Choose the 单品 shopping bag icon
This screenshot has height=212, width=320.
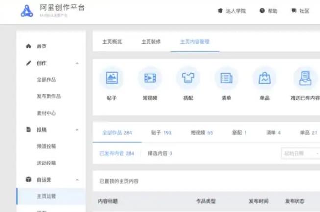[x=264, y=78]
